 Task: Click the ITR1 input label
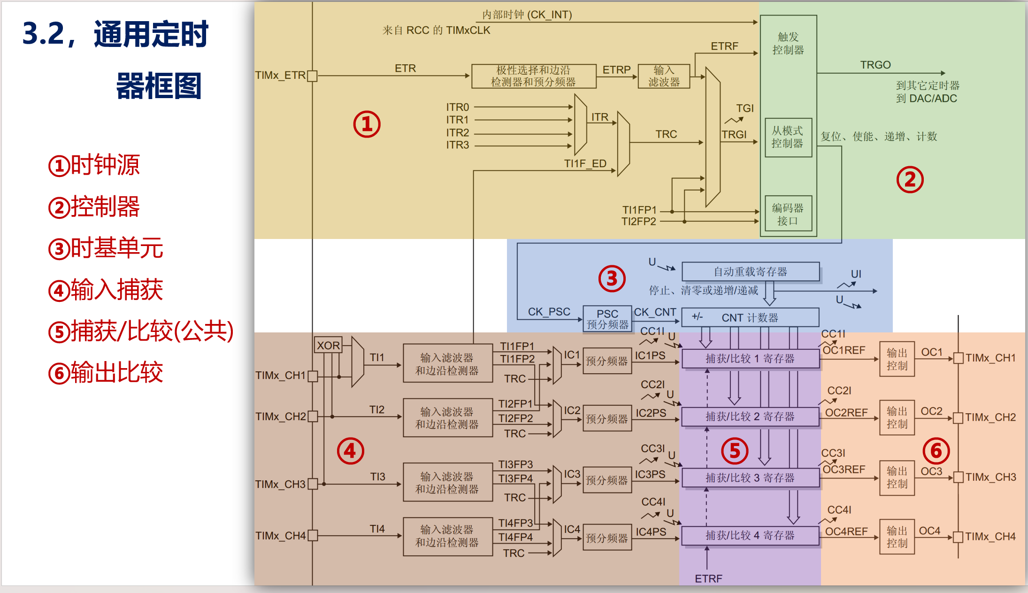tap(458, 120)
